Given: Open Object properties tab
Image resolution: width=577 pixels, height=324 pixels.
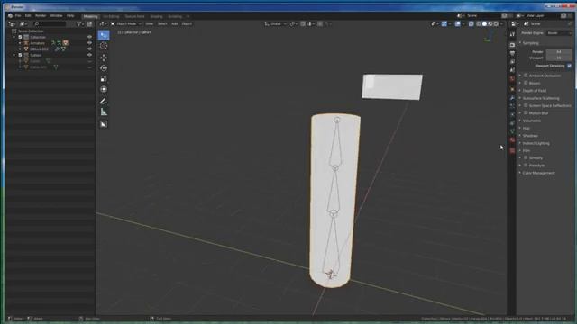Looking at the screenshot, I should tap(512, 89).
